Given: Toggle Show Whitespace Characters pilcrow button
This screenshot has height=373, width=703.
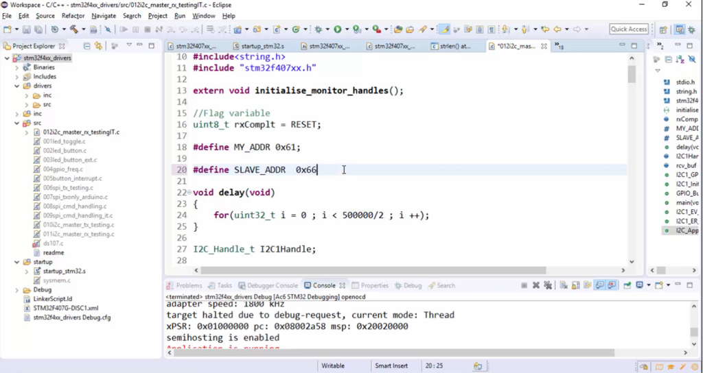Looking at the screenshot, I should (x=492, y=29).
